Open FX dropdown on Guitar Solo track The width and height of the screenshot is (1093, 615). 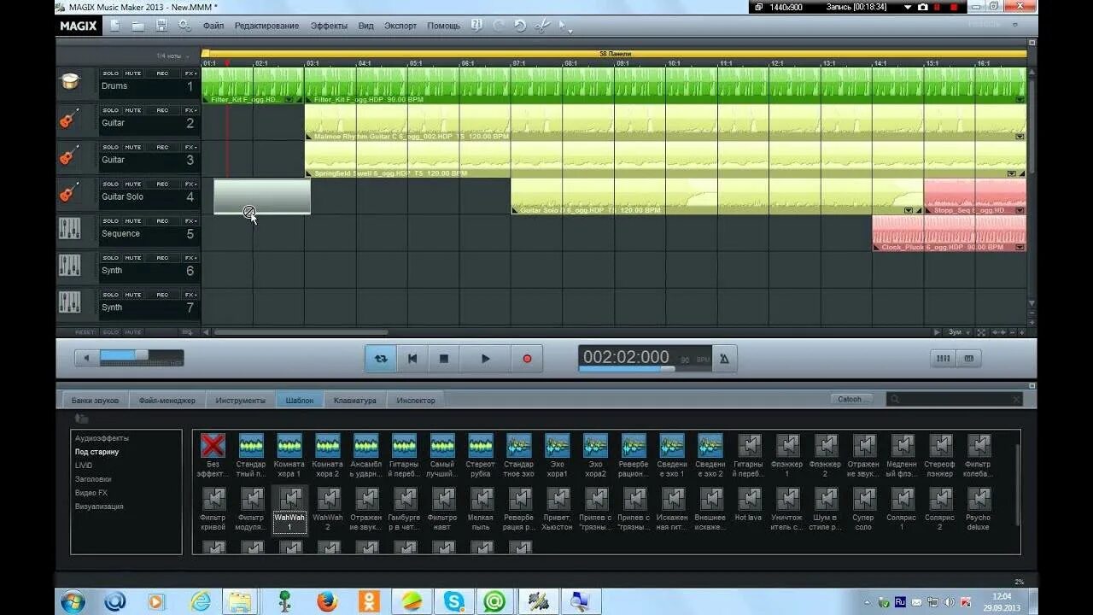pyautogui.click(x=190, y=184)
